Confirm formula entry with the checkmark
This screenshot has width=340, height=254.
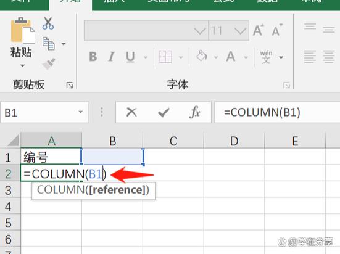[164, 112]
